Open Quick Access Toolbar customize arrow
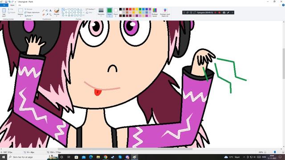Viewport: 285px width, 160px height. click(16, 2)
